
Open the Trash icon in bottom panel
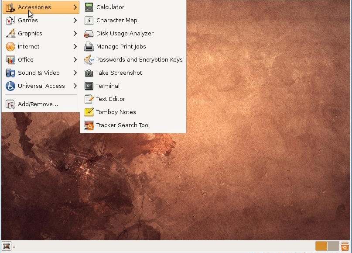click(345, 246)
